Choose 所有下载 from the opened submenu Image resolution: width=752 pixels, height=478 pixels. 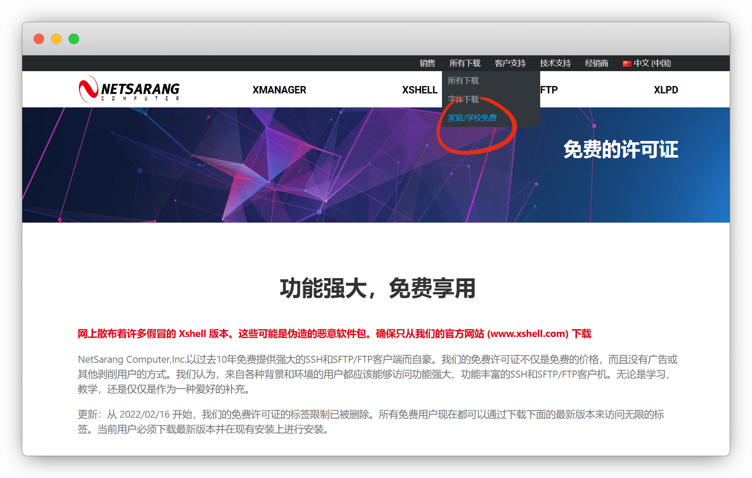pos(463,81)
